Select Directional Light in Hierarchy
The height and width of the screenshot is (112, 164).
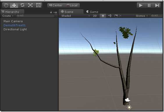pyautogui.click(x=15, y=29)
